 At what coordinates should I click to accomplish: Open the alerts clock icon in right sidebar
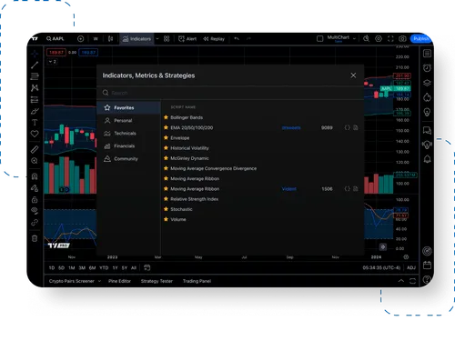click(427, 68)
